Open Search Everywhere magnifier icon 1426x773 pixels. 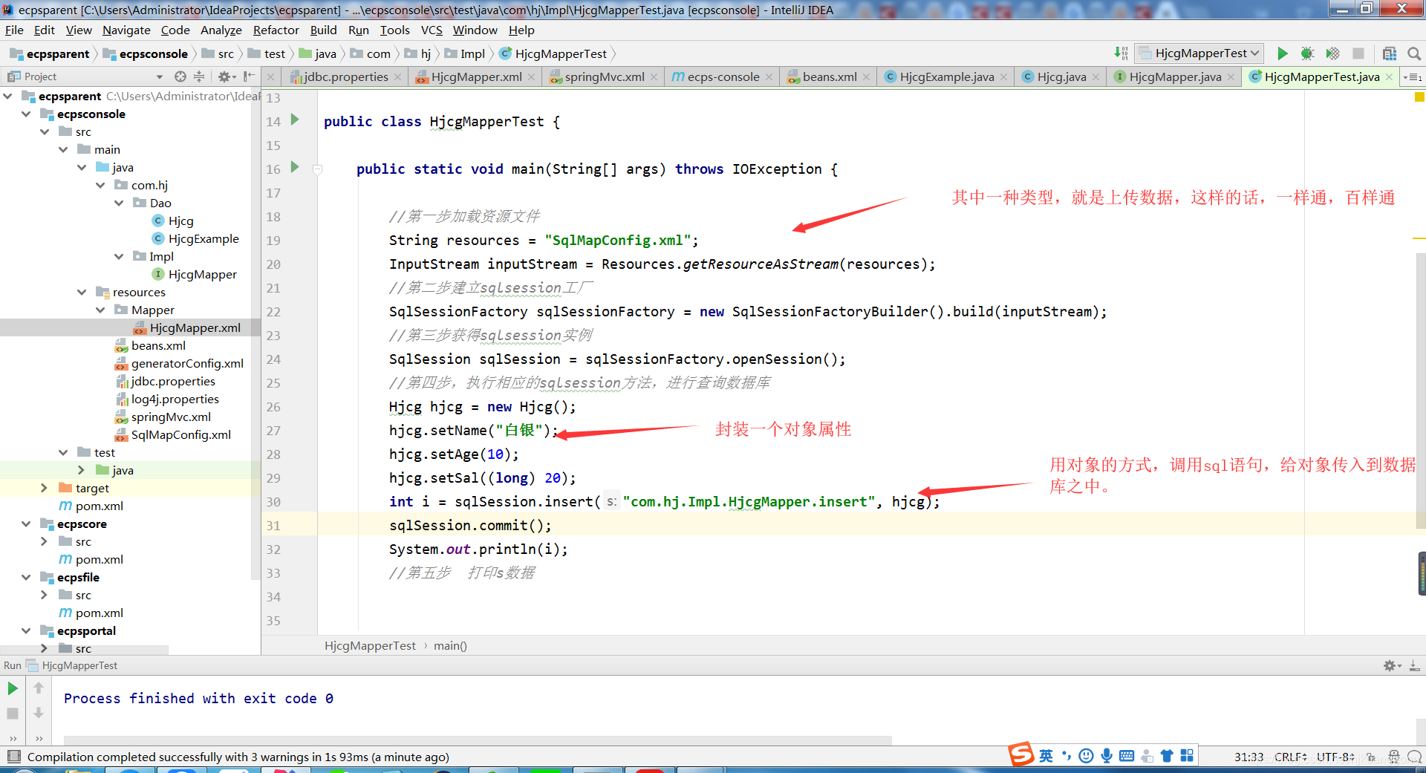click(x=1414, y=53)
